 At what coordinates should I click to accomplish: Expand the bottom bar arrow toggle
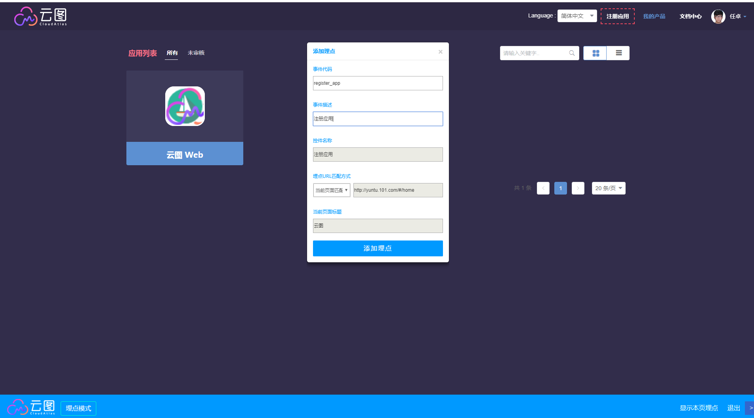(750, 408)
